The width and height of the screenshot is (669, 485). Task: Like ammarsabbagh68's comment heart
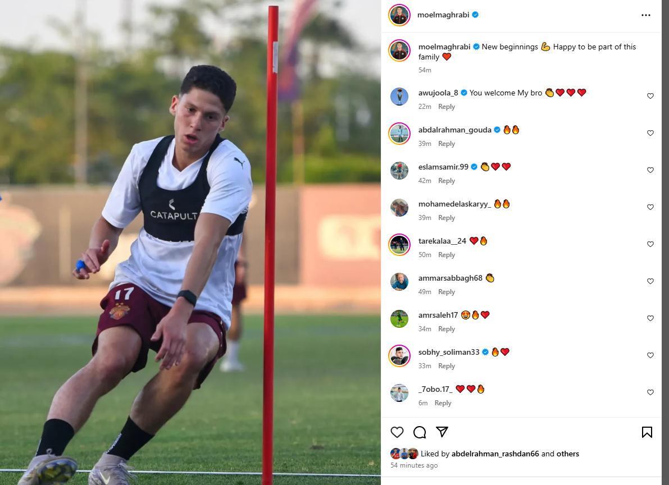pyautogui.click(x=650, y=281)
